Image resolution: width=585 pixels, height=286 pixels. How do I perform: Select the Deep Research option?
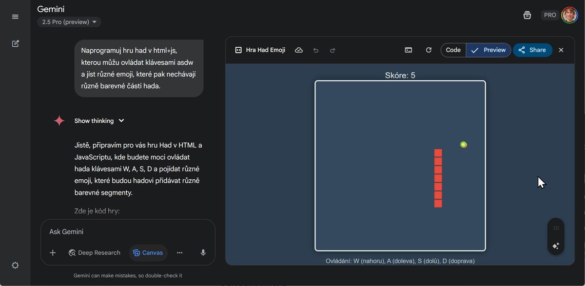coord(95,252)
